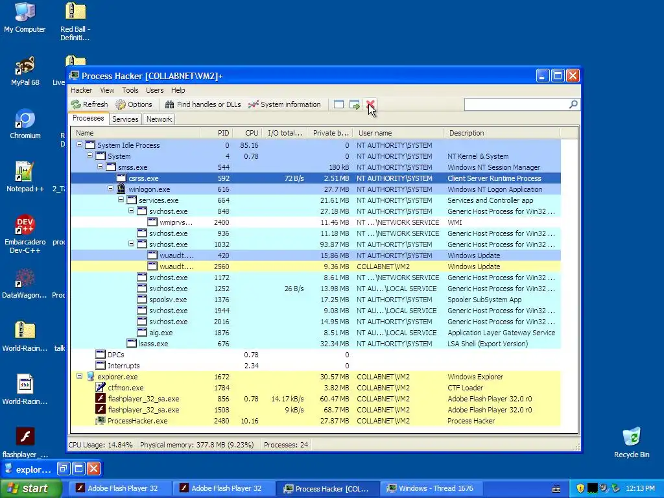Select the Processes tab
Viewport: 664px width, 498px height.
[88, 118]
